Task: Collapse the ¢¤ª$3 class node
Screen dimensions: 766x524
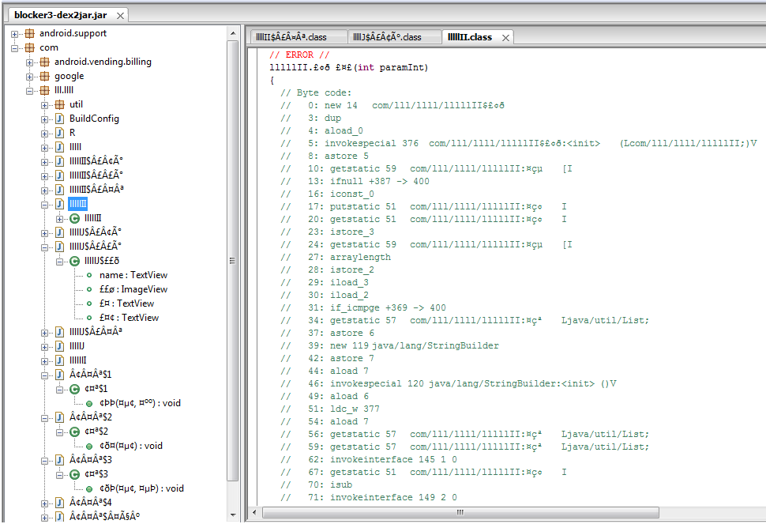Action: [x=59, y=475]
